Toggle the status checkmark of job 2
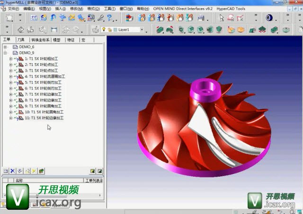Screen dimensions: 303x214 16,65
